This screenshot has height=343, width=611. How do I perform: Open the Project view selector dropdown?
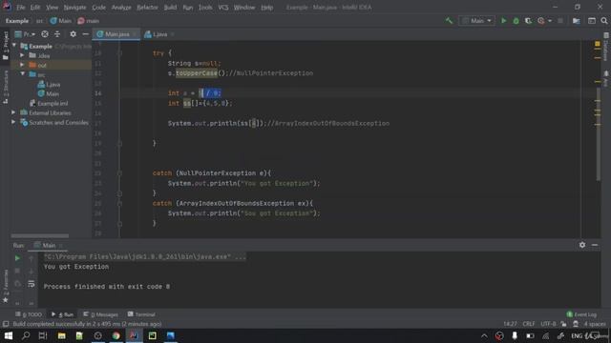tap(25, 34)
